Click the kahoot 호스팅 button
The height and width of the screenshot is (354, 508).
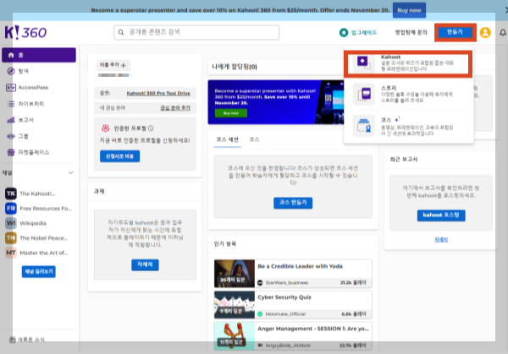click(441, 215)
